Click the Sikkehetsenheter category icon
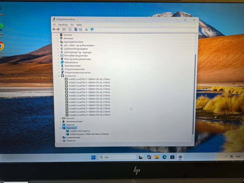The height and width of the screenshot is (183, 244). (x=64, y=121)
